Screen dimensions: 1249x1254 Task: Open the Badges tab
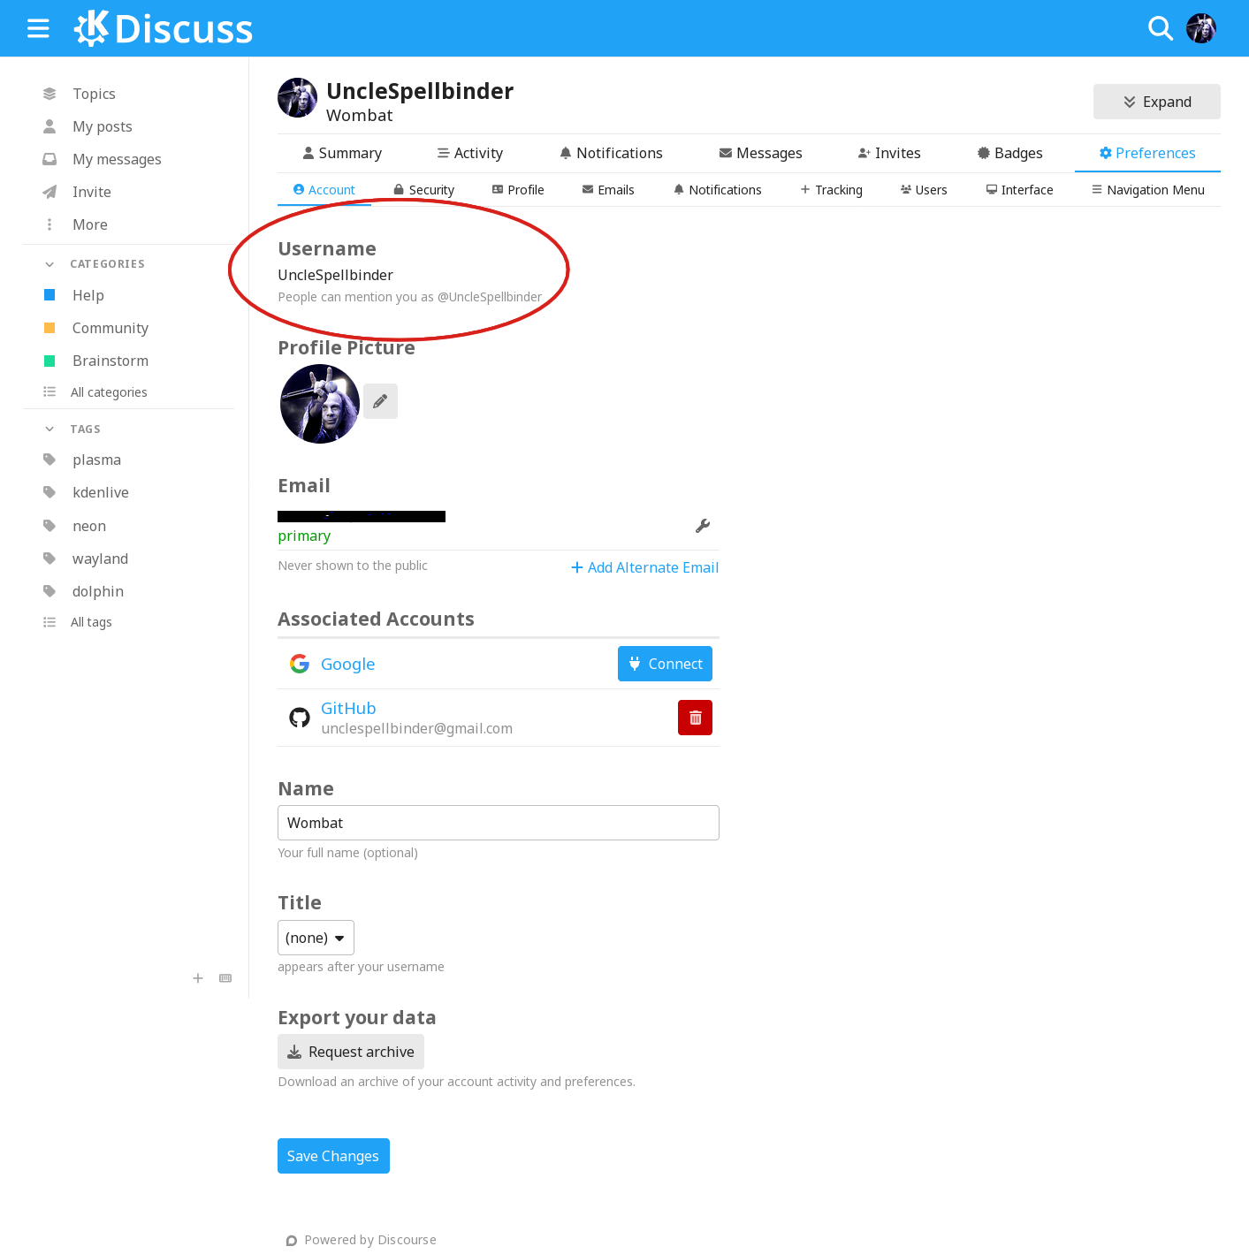click(x=1009, y=153)
